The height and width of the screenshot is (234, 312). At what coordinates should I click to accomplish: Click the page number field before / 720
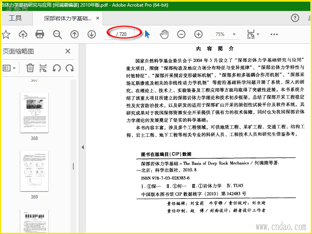(110, 34)
